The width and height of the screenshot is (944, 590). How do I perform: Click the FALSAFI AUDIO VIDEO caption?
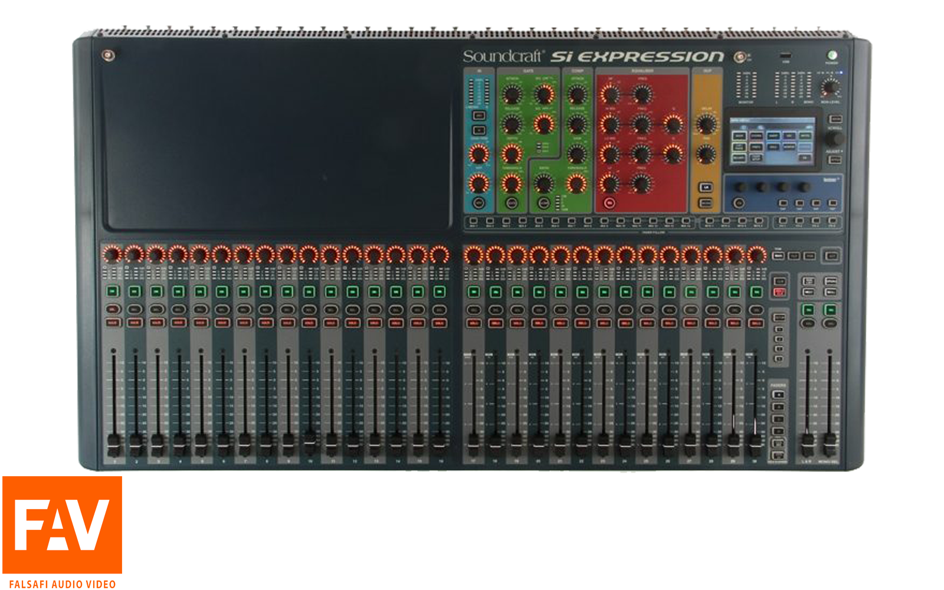pos(62,584)
